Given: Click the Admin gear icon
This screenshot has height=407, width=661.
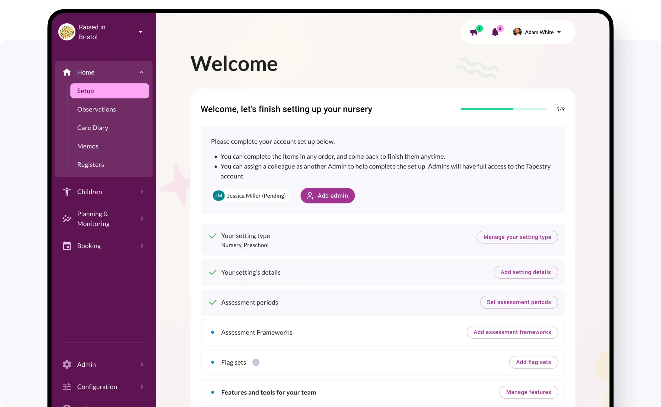Looking at the screenshot, I should click(x=67, y=364).
